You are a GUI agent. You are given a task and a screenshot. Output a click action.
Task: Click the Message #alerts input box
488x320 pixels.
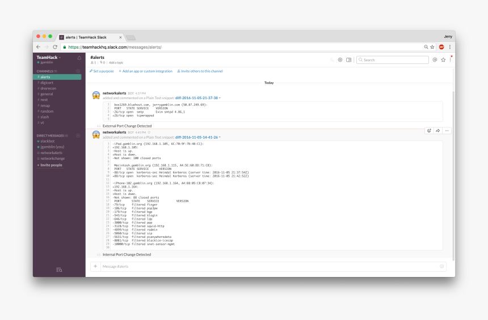tap(269, 266)
